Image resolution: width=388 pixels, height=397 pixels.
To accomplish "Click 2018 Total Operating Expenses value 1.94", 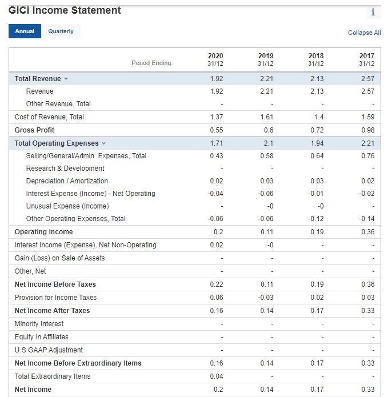I will pyautogui.click(x=317, y=143).
